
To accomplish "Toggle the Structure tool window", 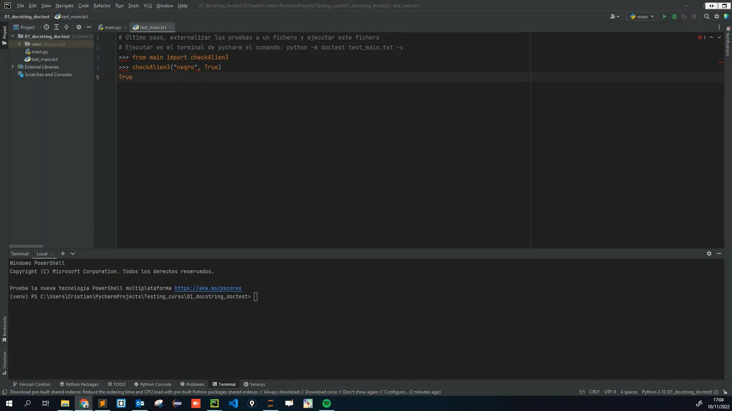I will click(x=4, y=362).
